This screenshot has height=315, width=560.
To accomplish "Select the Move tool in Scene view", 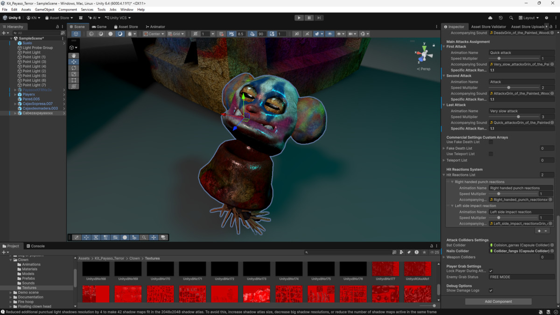I will click(74, 62).
